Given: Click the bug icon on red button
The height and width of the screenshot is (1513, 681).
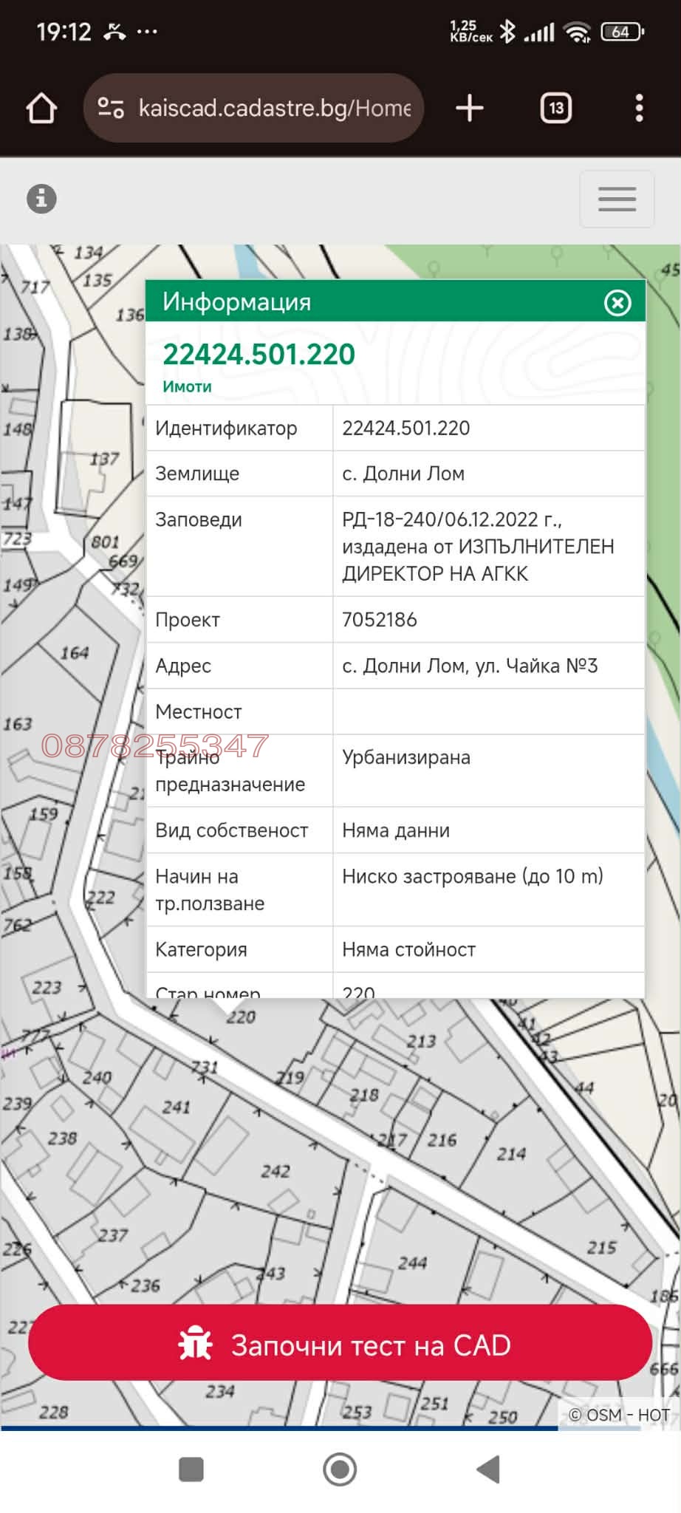Looking at the screenshot, I should tap(195, 1344).
